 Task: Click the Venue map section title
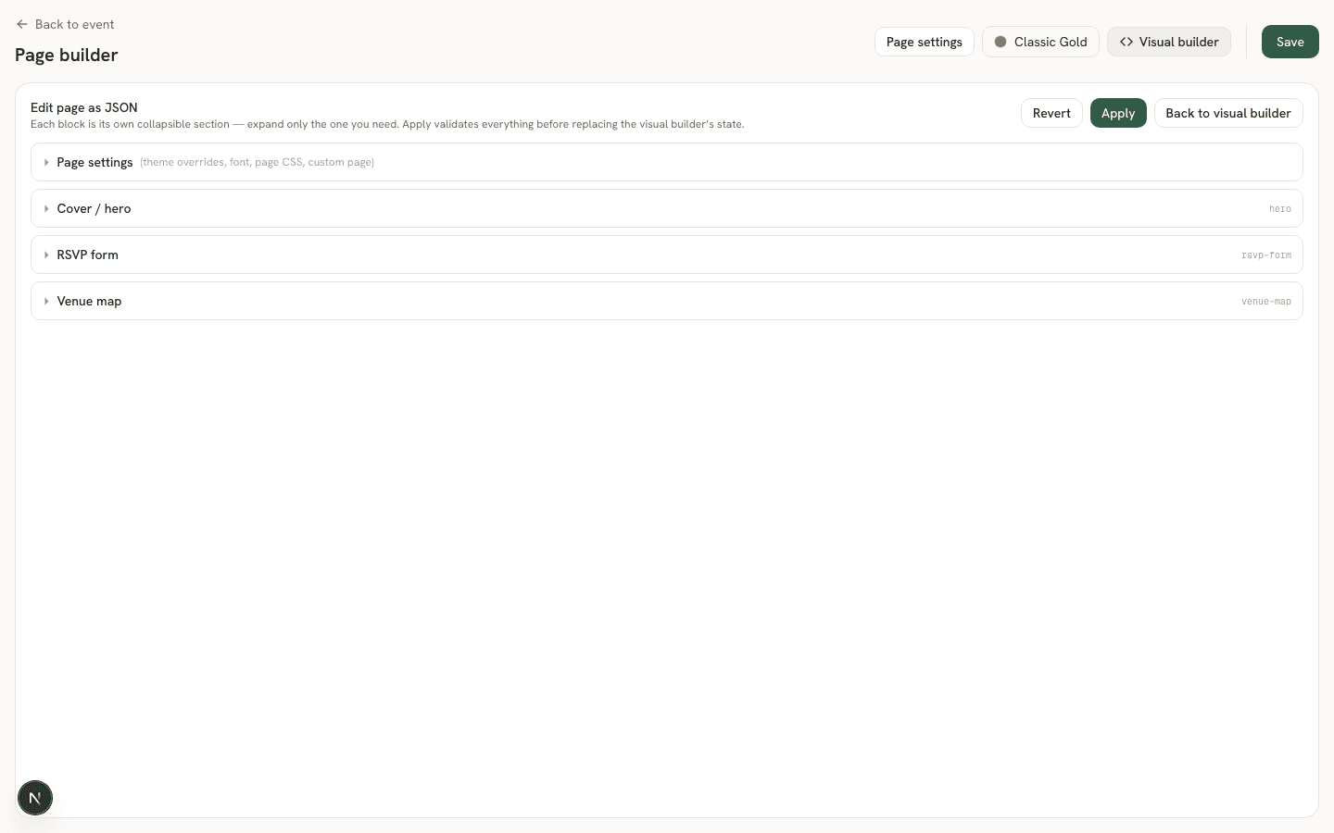pyautogui.click(x=89, y=301)
